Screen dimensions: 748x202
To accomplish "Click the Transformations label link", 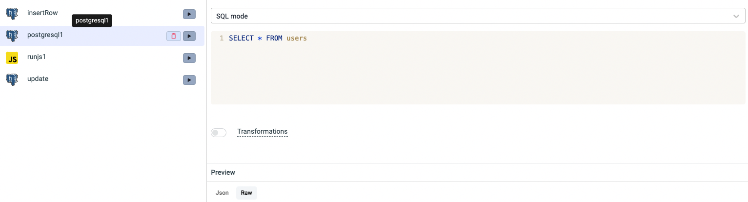I will coord(262,131).
